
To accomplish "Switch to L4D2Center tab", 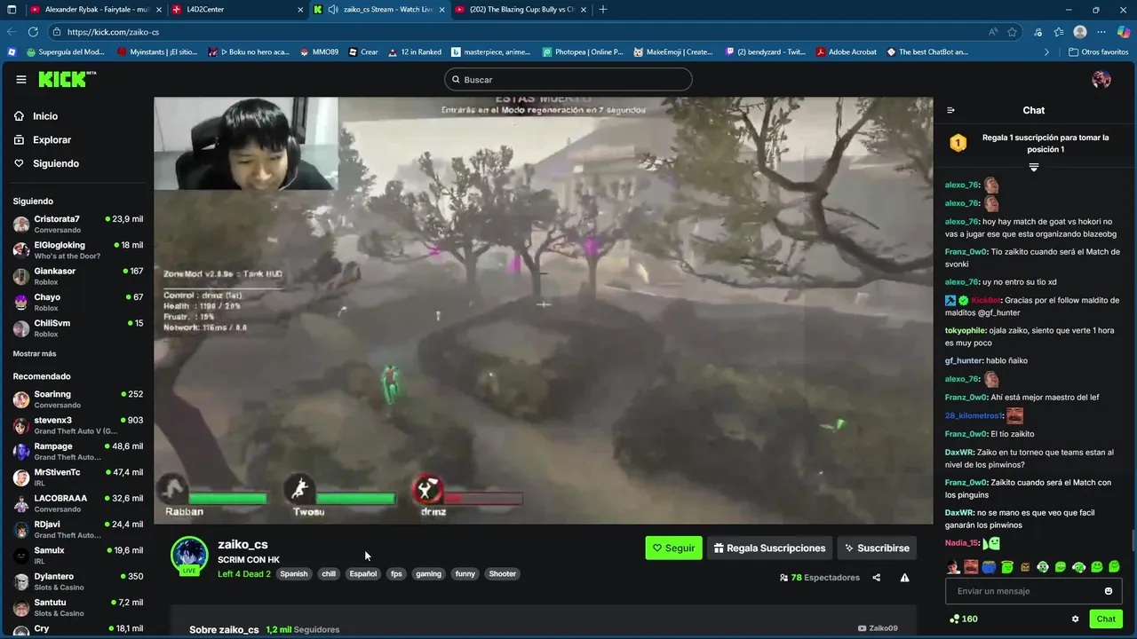I will (236, 10).
